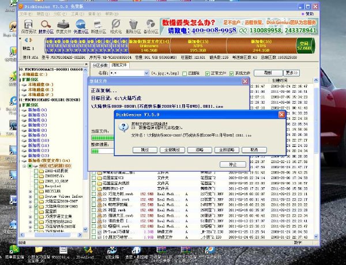Open the 名称 file name filter dropdown
This screenshot has height=265, width=346.
pyautogui.click(x=146, y=73)
